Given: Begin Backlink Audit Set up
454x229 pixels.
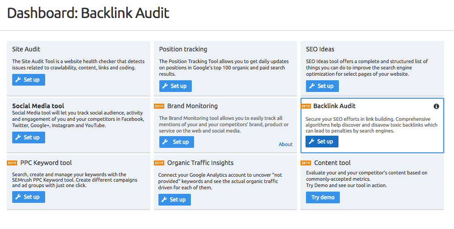Looking at the screenshot, I should click(322, 142).
